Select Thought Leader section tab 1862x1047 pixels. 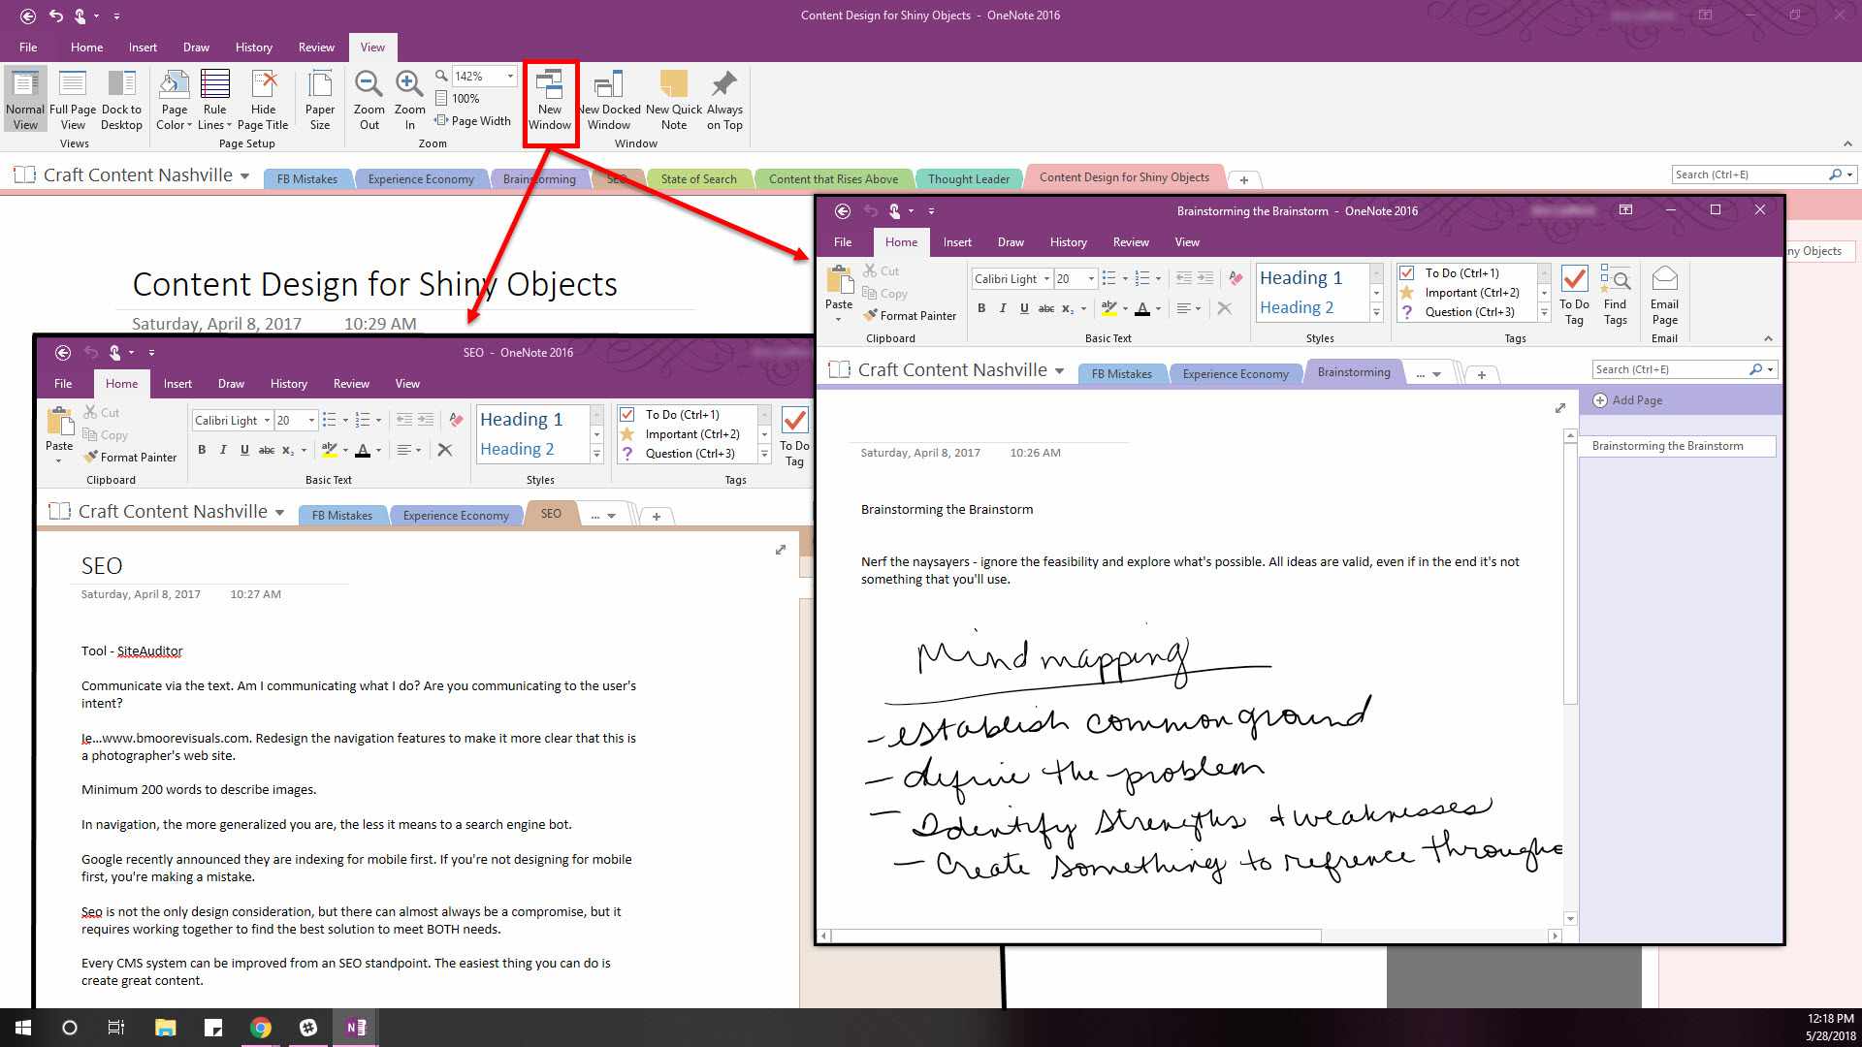[969, 179]
